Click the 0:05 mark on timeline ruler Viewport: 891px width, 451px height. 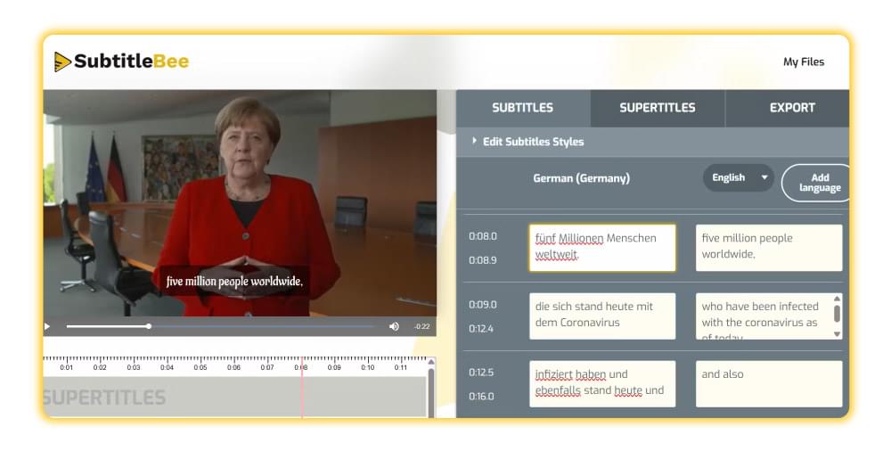tap(200, 367)
